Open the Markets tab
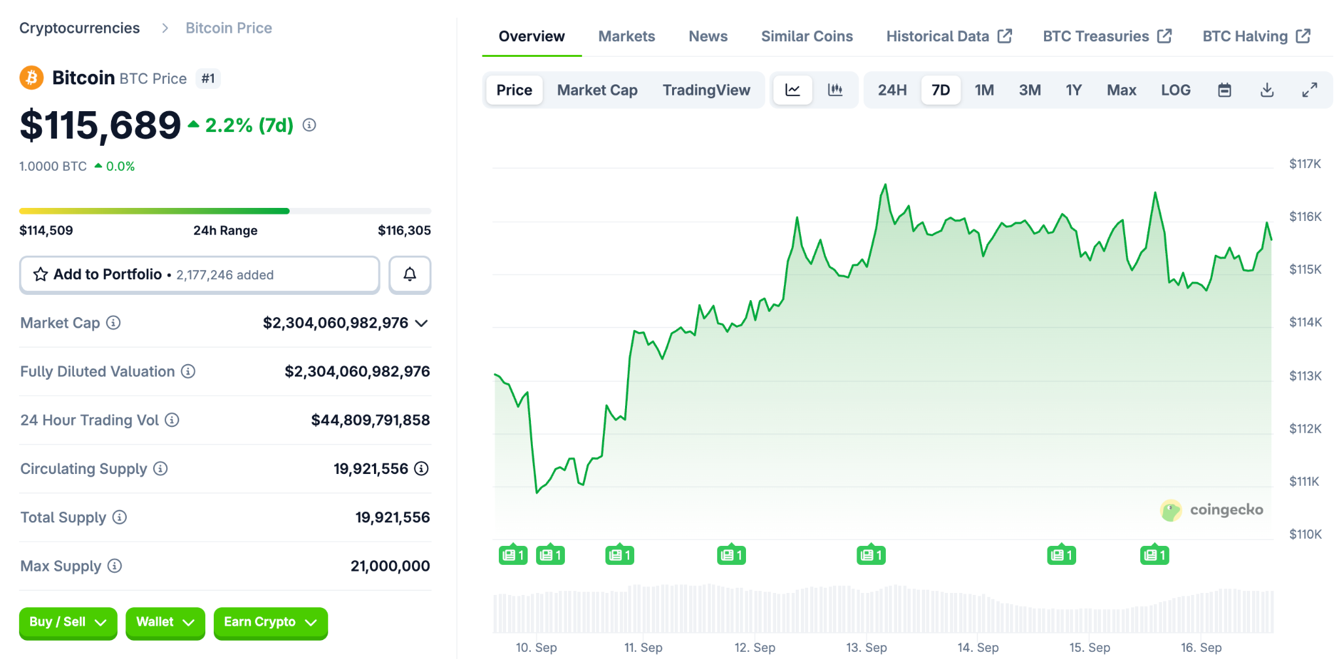This screenshot has width=1339, height=659. click(626, 37)
